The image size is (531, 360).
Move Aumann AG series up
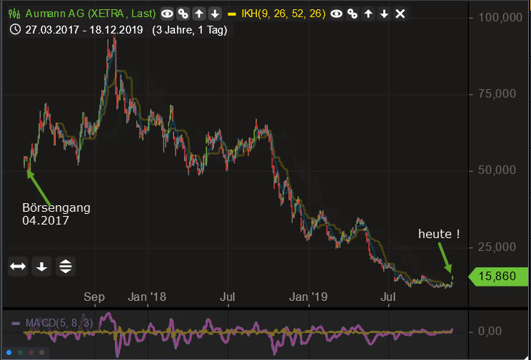[x=199, y=14]
